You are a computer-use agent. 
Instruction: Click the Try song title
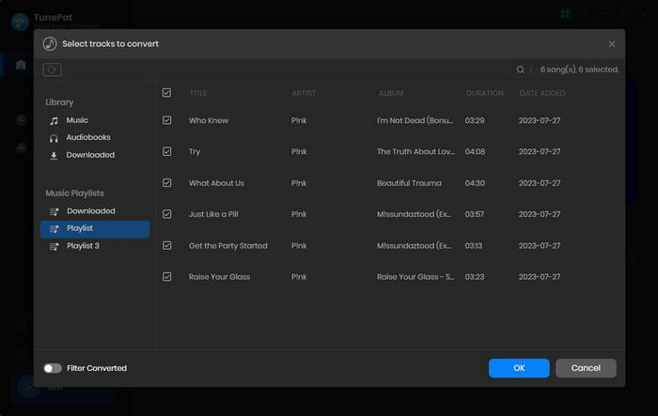(x=195, y=152)
